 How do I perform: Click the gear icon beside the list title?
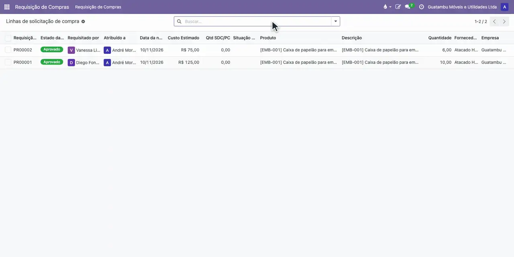tap(83, 21)
